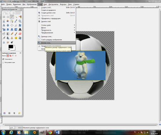Select the Text tool
The width and height of the screenshot is (161, 135).
pos(20,29)
